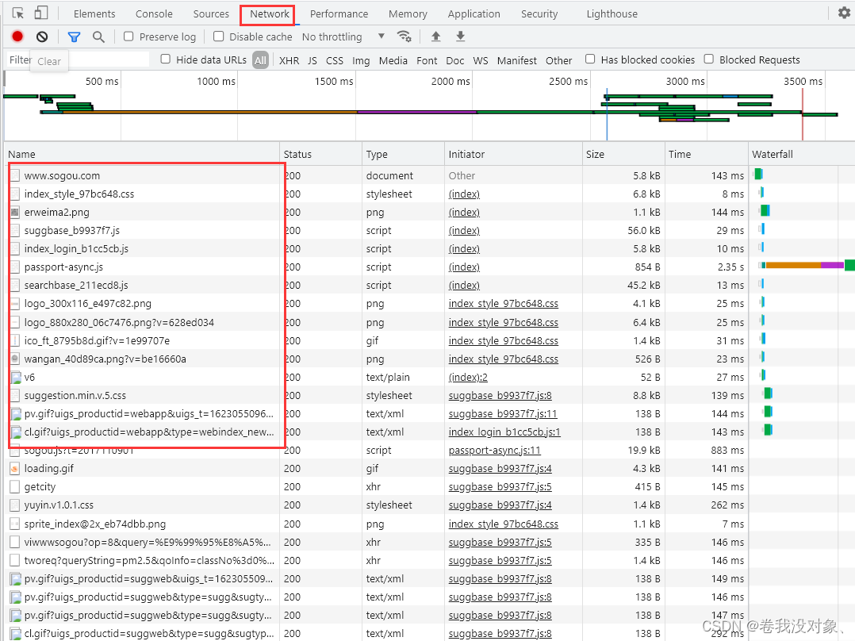Go to the Application tab
Image resolution: width=855 pixels, height=641 pixels.
click(474, 13)
